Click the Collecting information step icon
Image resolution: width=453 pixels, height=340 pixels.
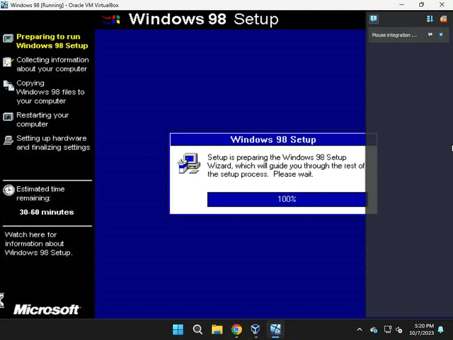click(8, 62)
